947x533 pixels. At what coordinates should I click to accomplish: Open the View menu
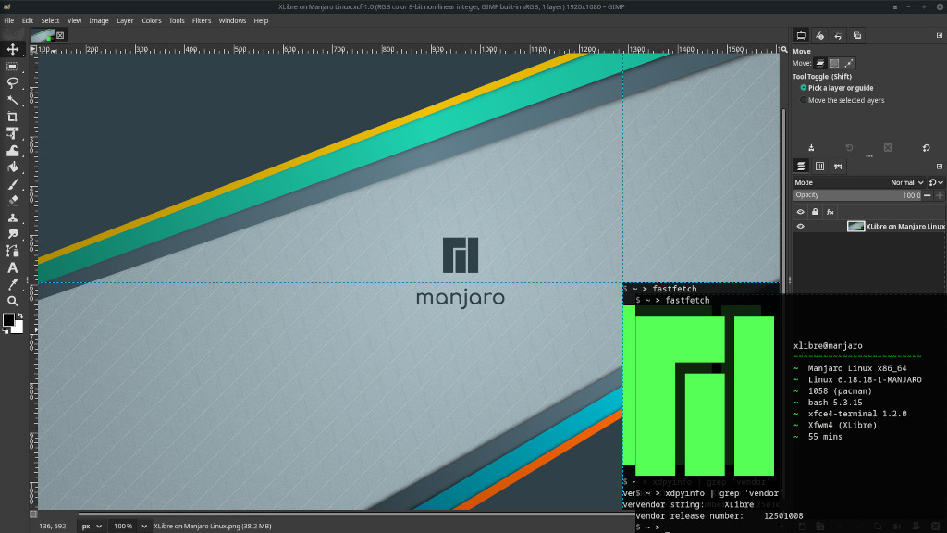coord(74,20)
